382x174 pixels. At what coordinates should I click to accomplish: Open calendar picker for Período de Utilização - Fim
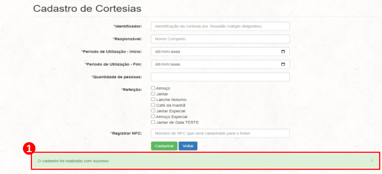pos(283,64)
